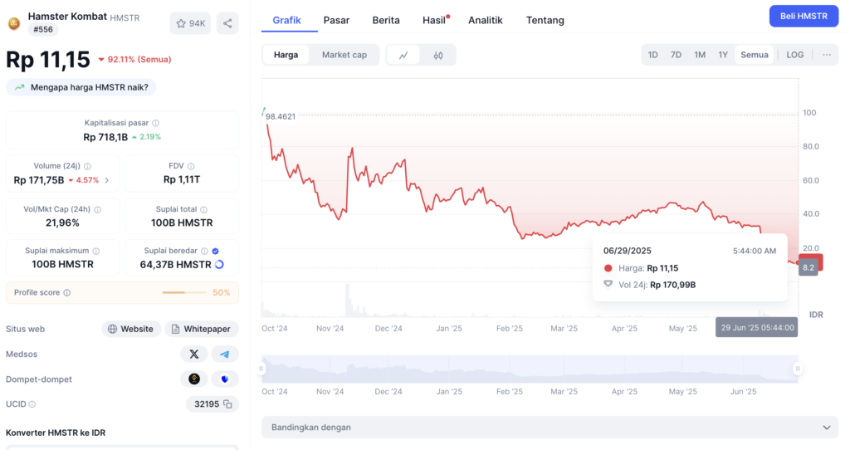Screen dimensions: 850x450
Task: Set chart range to 1M
Action: click(700, 55)
